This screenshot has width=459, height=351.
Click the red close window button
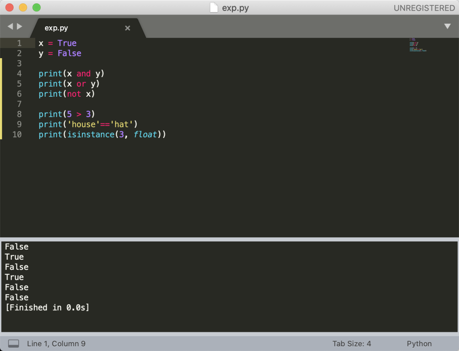[9, 8]
